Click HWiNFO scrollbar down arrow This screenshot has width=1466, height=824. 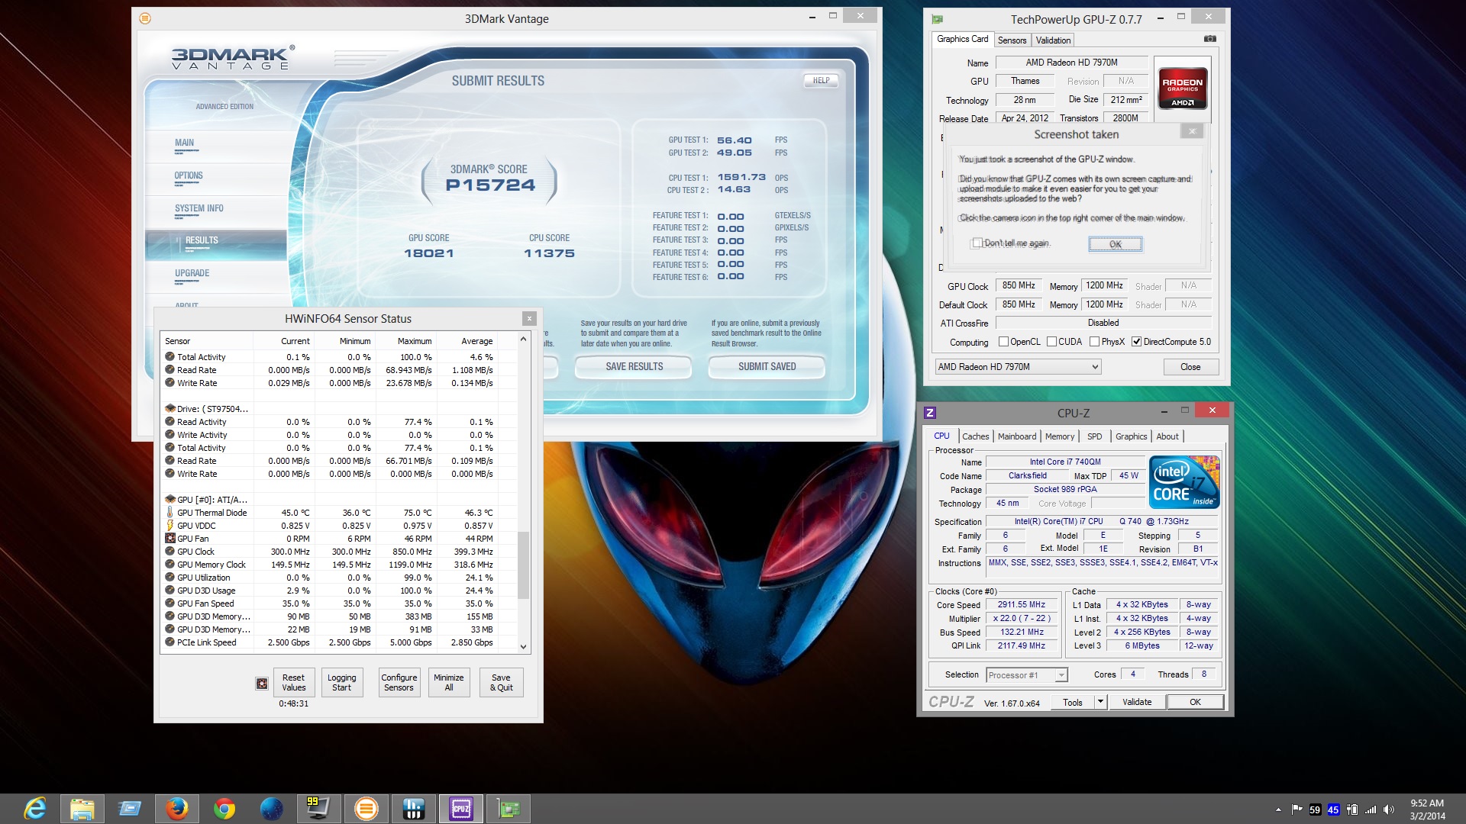click(523, 646)
